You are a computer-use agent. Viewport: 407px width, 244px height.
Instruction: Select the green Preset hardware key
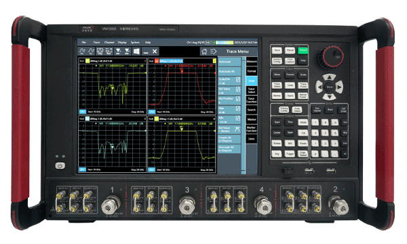(x=303, y=50)
